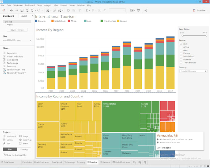The height and width of the screenshot is (168, 210).
Task: Click the Device Preview button
Action: (x=17, y=30)
